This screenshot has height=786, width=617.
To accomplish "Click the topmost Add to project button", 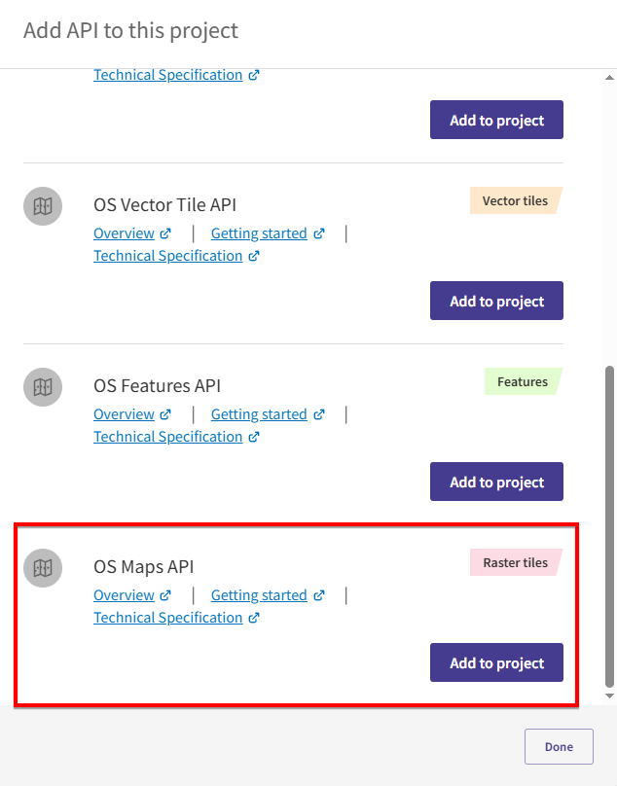I will pos(496,120).
